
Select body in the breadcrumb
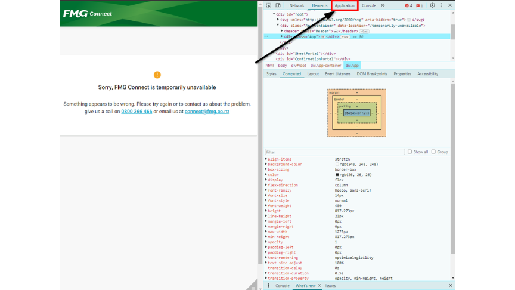pyautogui.click(x=282, y=66)
